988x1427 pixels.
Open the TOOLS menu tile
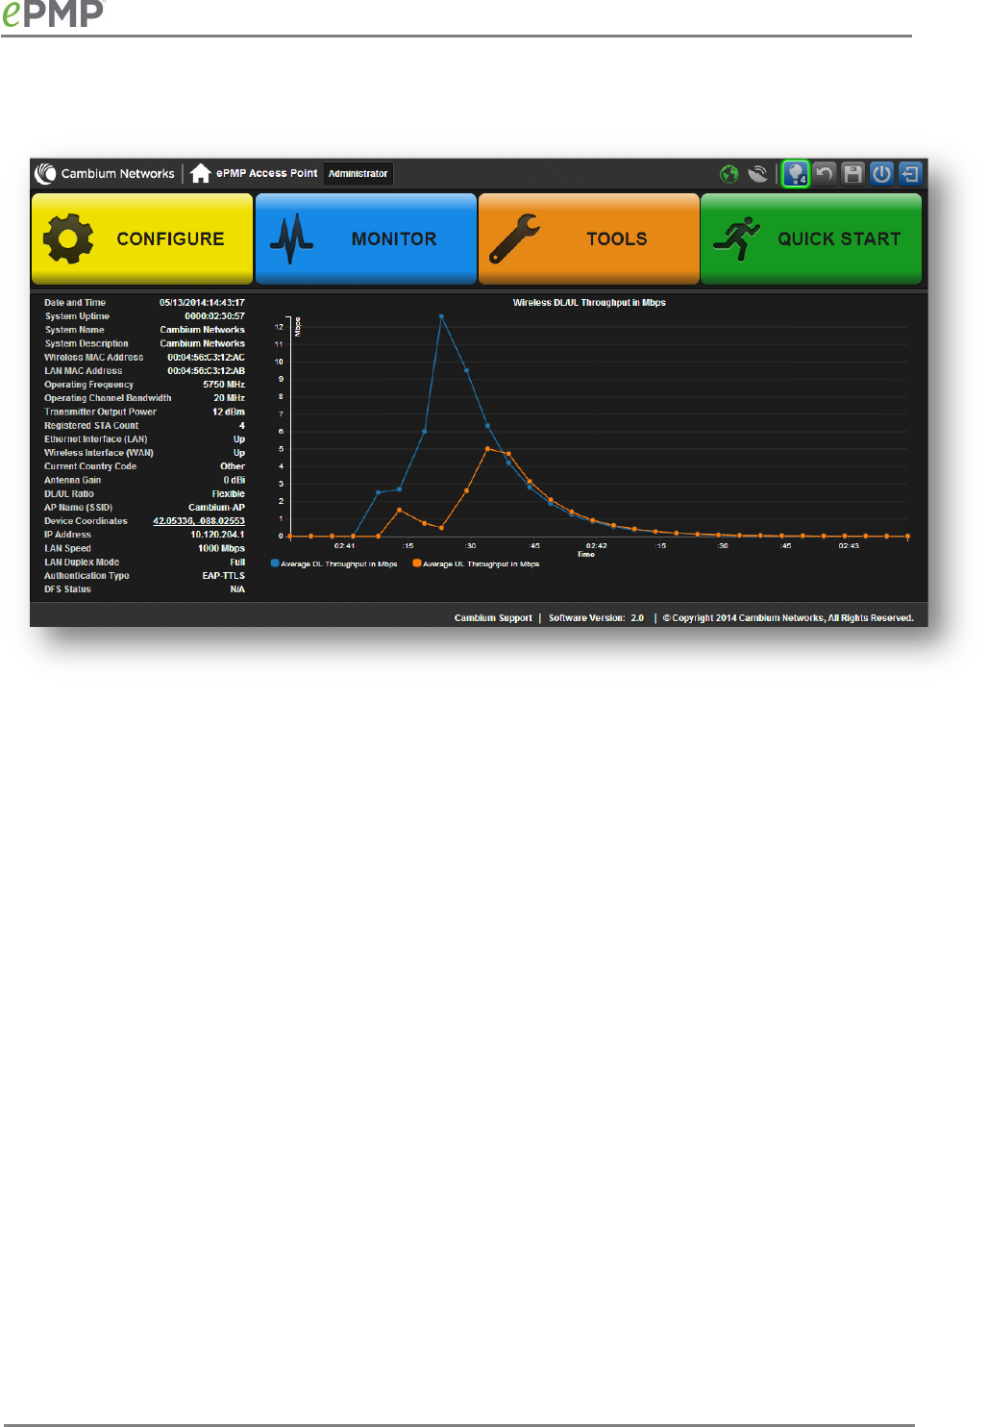point(588,239)
